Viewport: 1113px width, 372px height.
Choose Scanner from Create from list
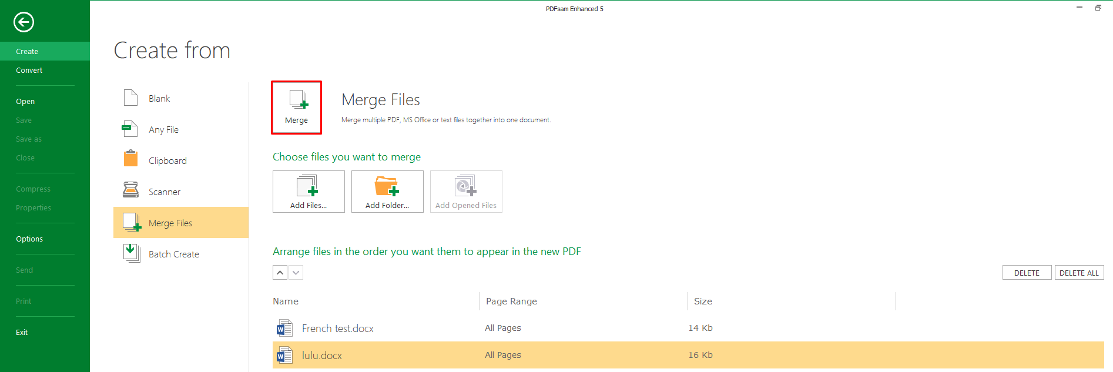coord(181,192)
